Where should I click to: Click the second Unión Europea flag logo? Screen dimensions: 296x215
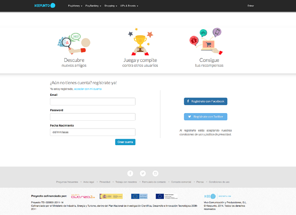167,196
